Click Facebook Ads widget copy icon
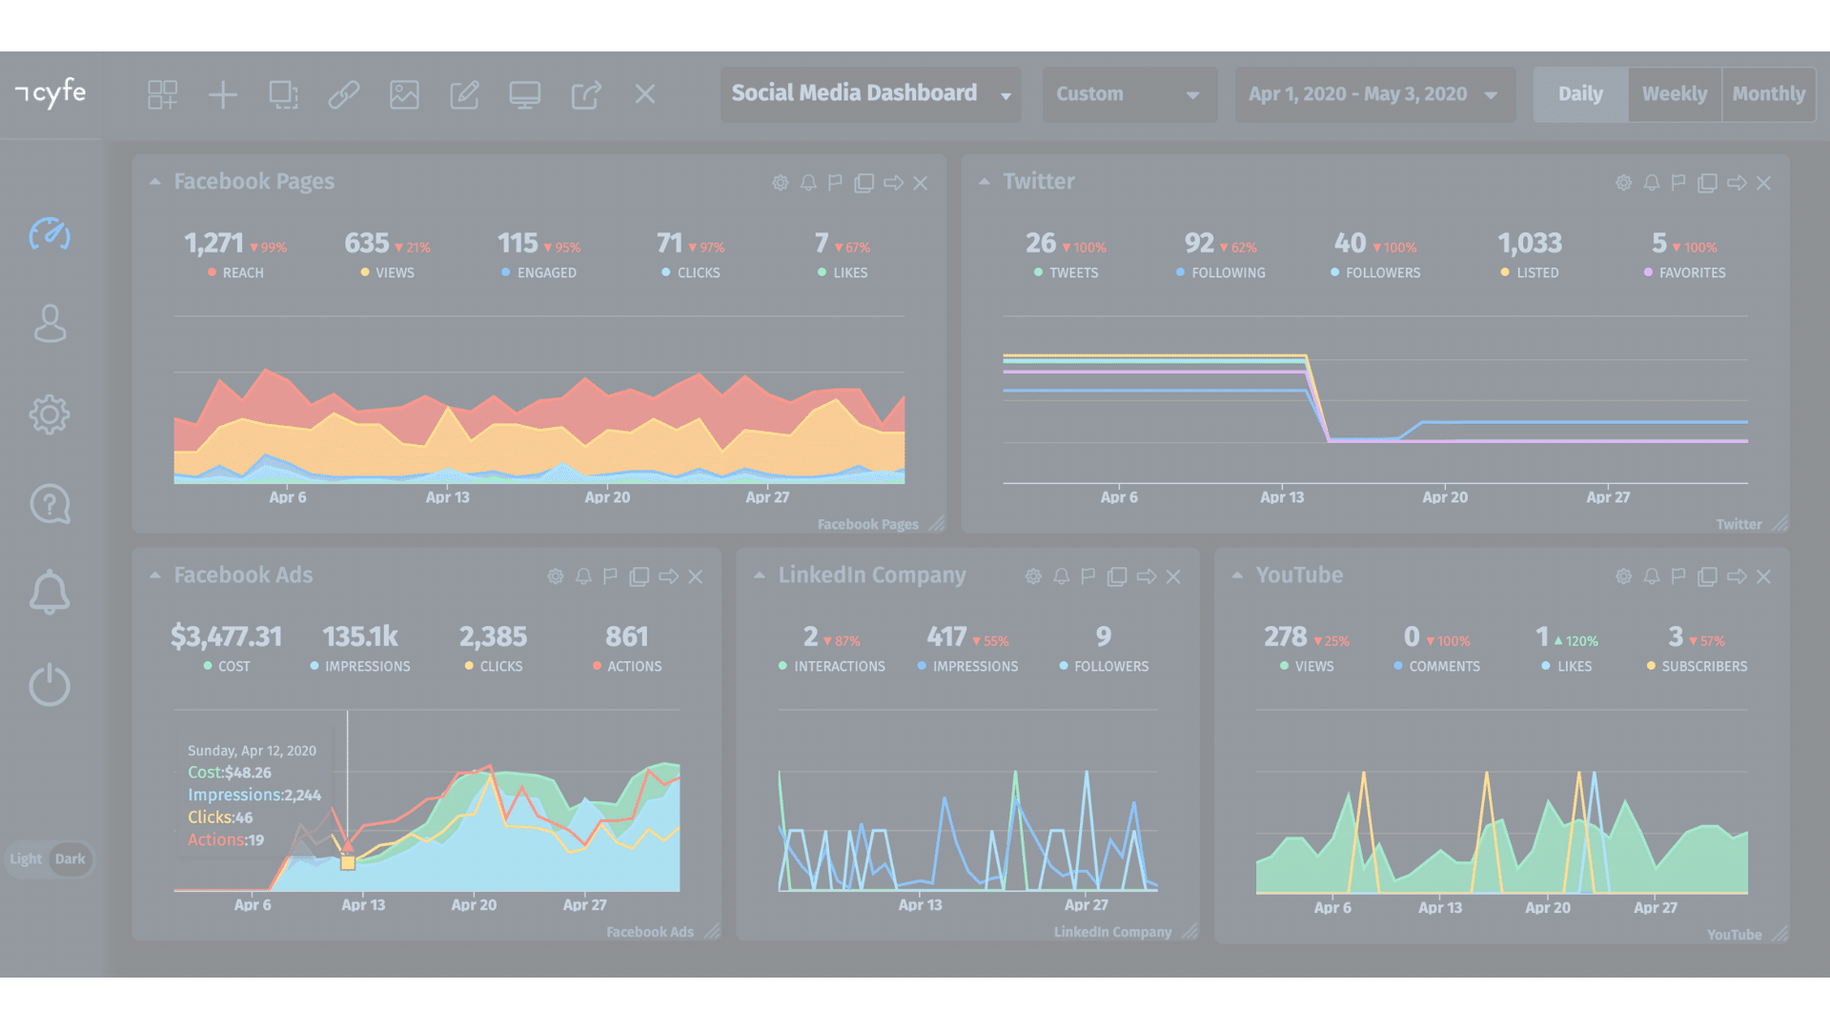The height and width of the screenshot is (1029, 1830). pos(640,576)
